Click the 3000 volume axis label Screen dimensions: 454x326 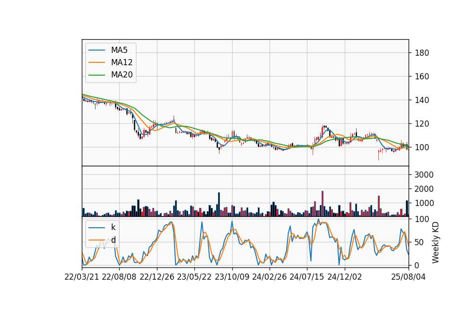coord(424,175)
